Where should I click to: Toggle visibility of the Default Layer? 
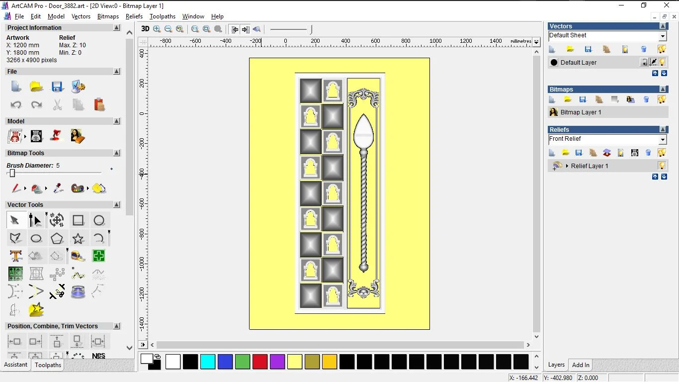663,62
